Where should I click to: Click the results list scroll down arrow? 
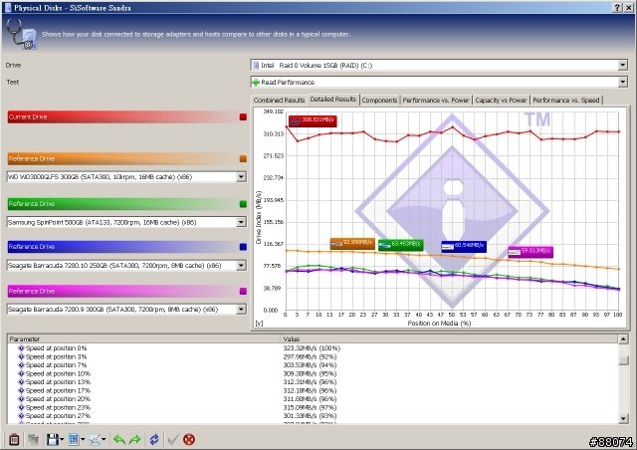tap(623, 419)
